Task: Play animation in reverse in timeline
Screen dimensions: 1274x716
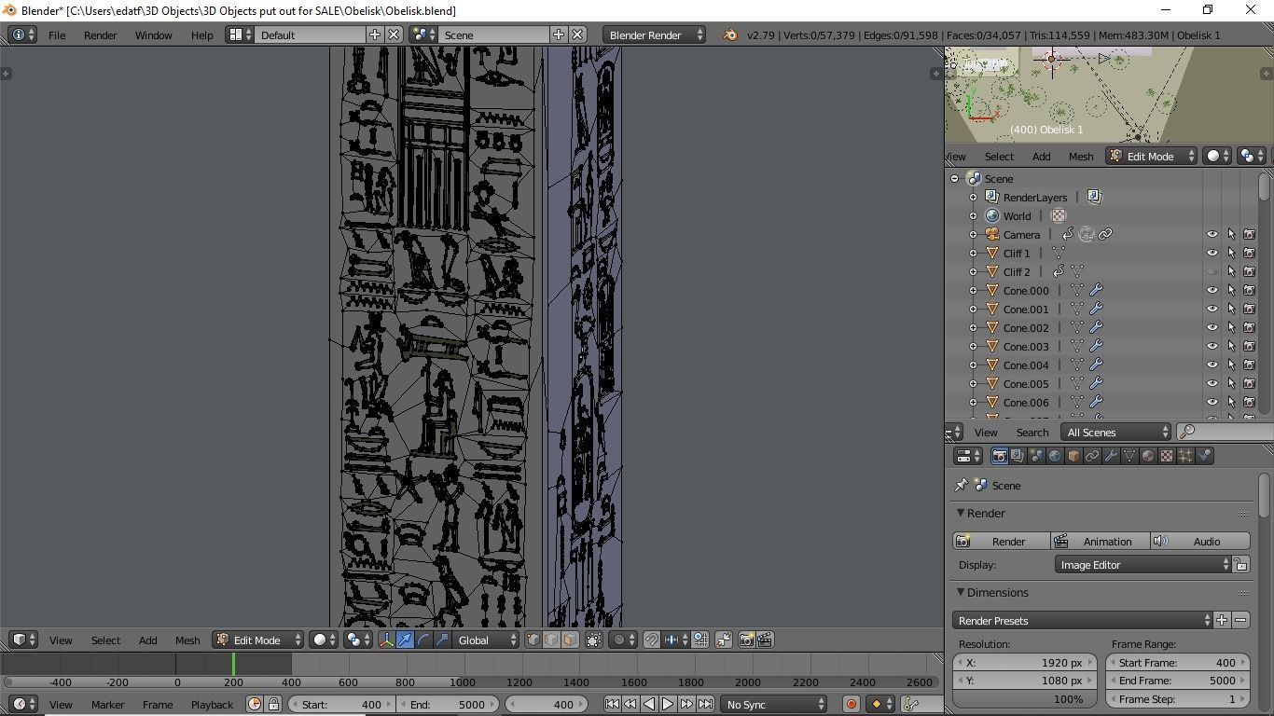Action: 649,704
